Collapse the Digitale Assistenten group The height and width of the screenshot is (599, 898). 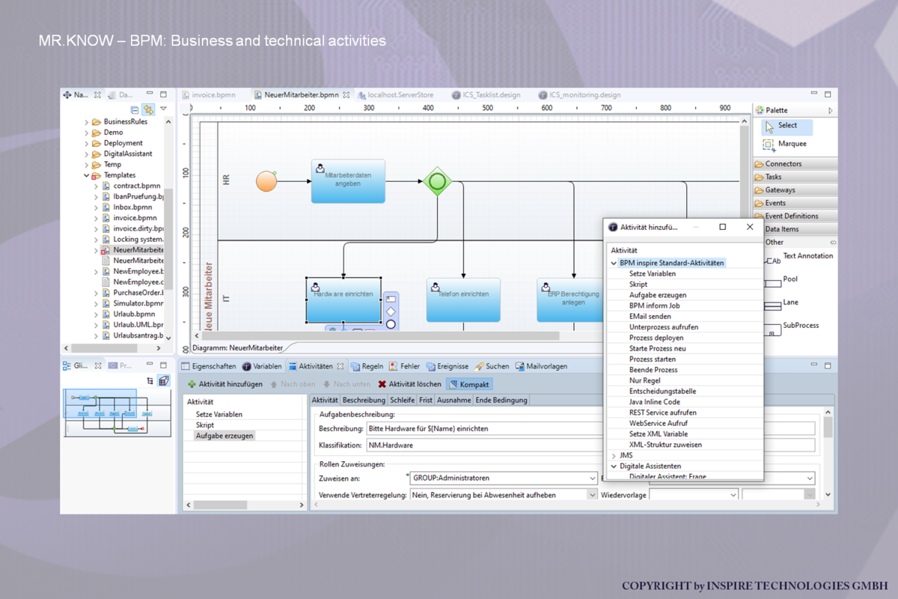pyautogui.click(x=614, y=466)
